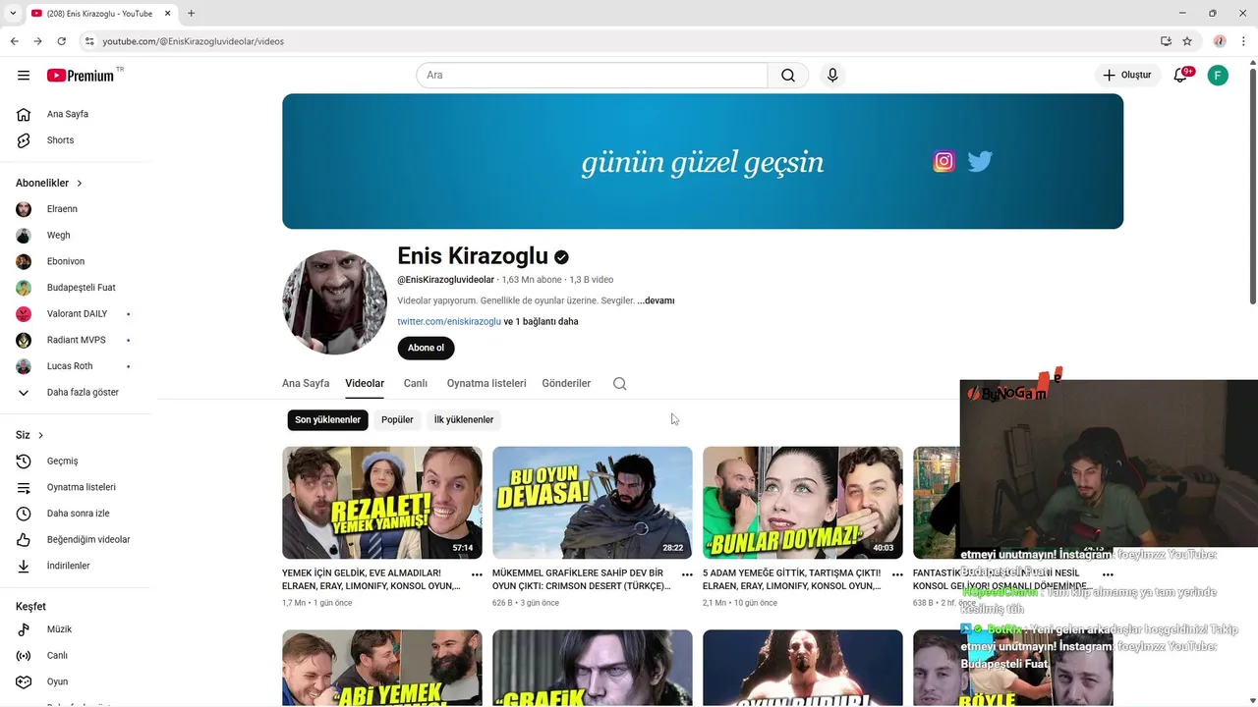Click the Instagram icon on channel banner
Viewport: 1258px width, 707px height.
944,161
